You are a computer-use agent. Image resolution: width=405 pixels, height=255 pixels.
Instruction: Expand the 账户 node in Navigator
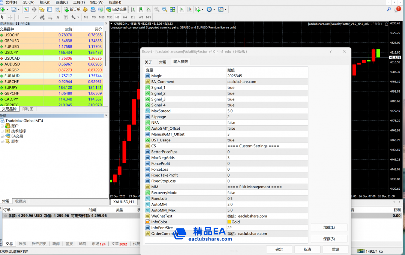click(2, 126)
